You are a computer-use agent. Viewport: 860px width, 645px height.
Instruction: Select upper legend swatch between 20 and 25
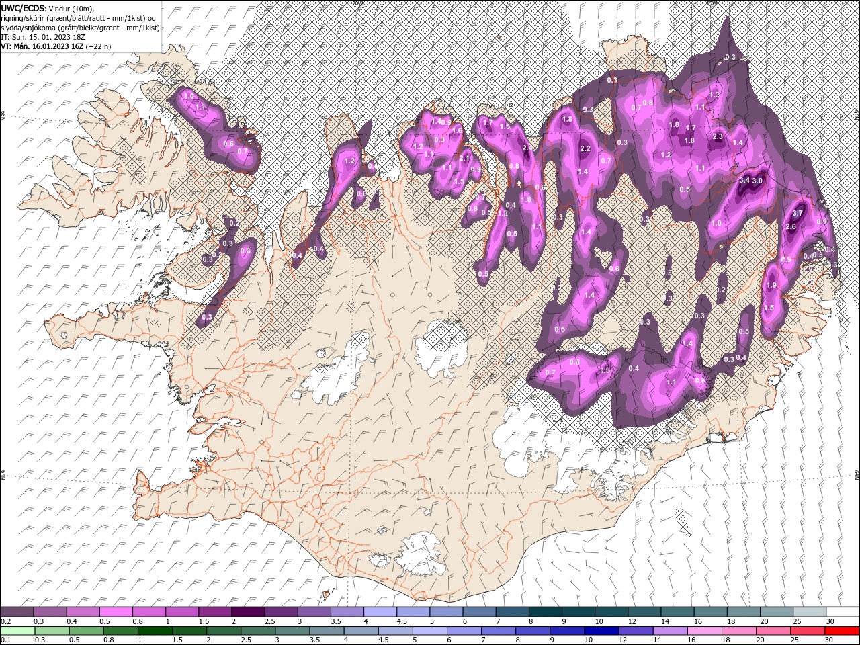776,612
